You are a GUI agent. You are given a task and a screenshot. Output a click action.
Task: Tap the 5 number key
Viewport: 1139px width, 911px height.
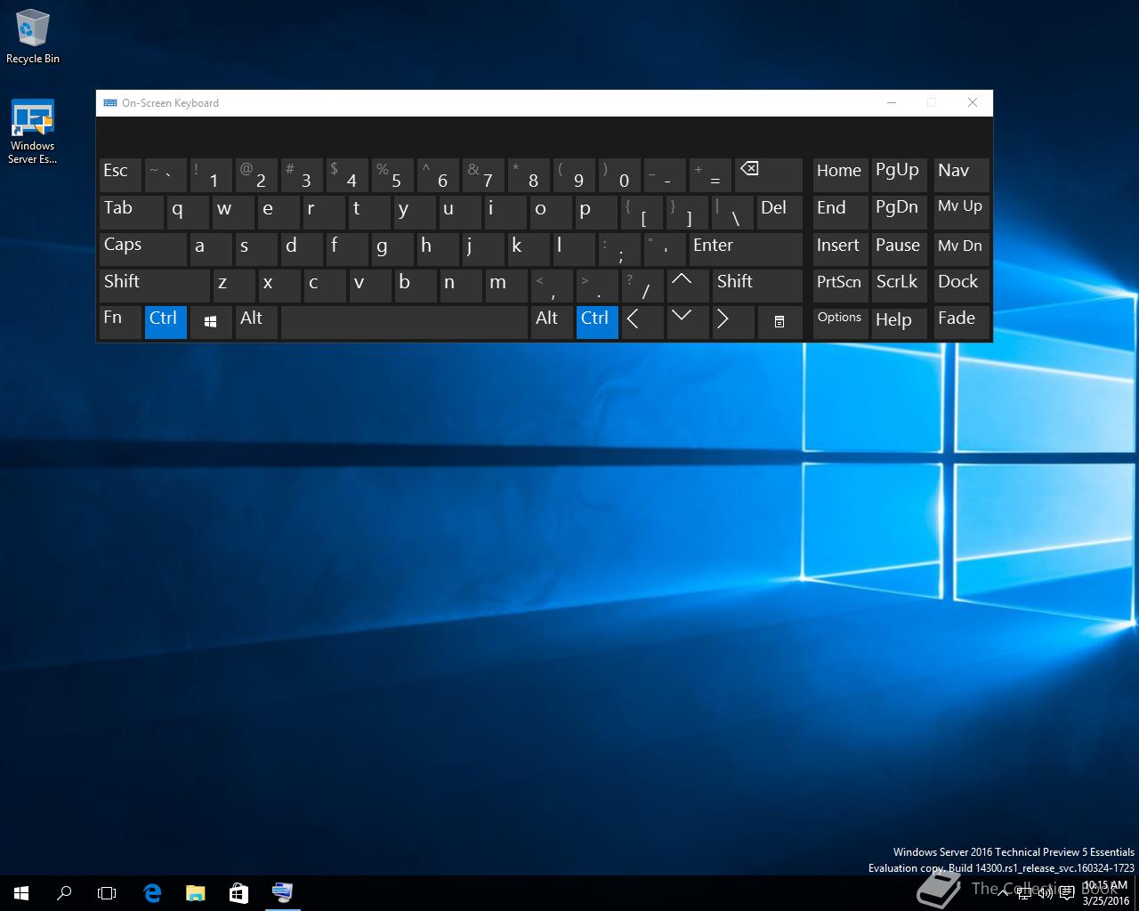(392, 175)
